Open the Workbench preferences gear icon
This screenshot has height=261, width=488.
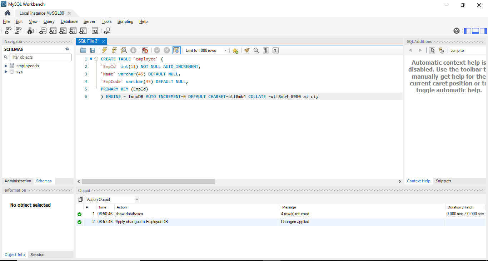(457, 31)
